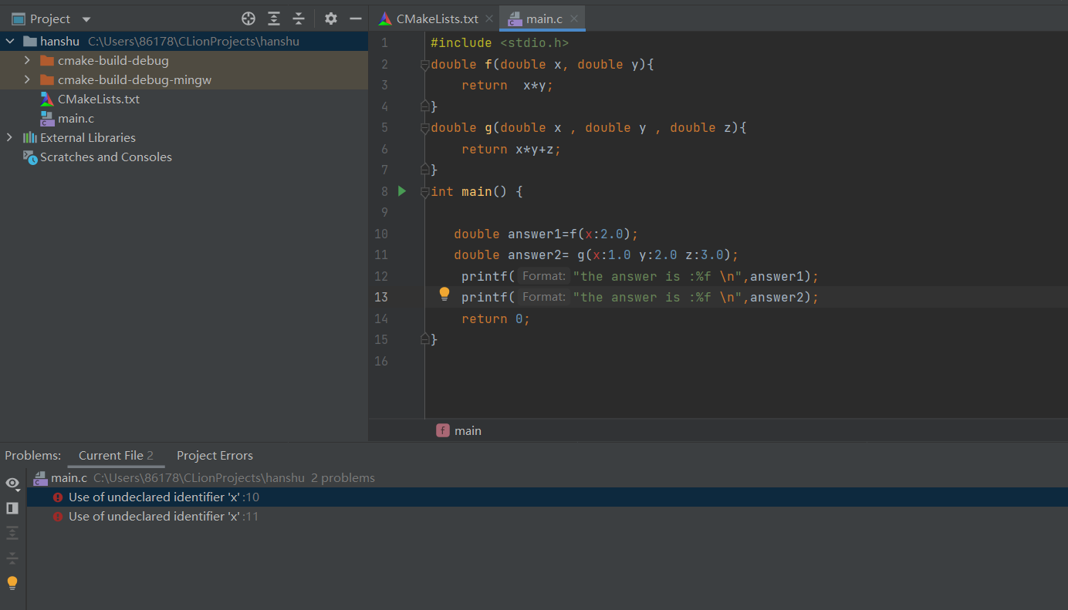Toggle the eye view options in Problems panel

click(12, 483)
